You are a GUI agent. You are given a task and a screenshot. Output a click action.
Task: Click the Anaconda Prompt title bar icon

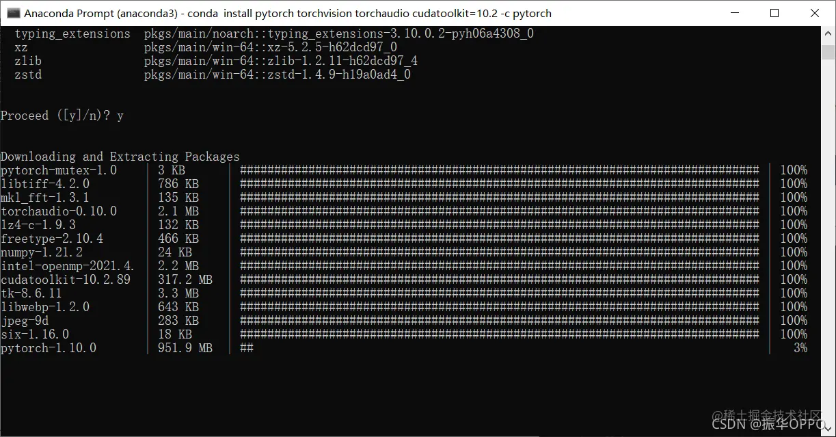(x=13, y=13)
